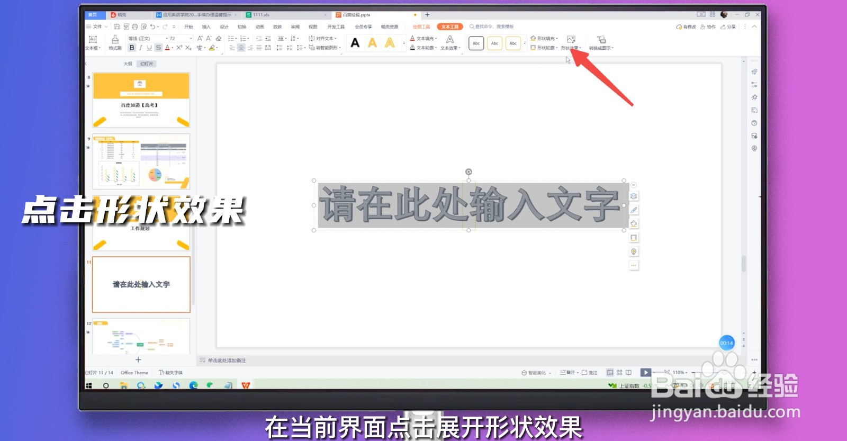Apply Subscript formatting
This screenshot has height=441, width=847.
188,48
